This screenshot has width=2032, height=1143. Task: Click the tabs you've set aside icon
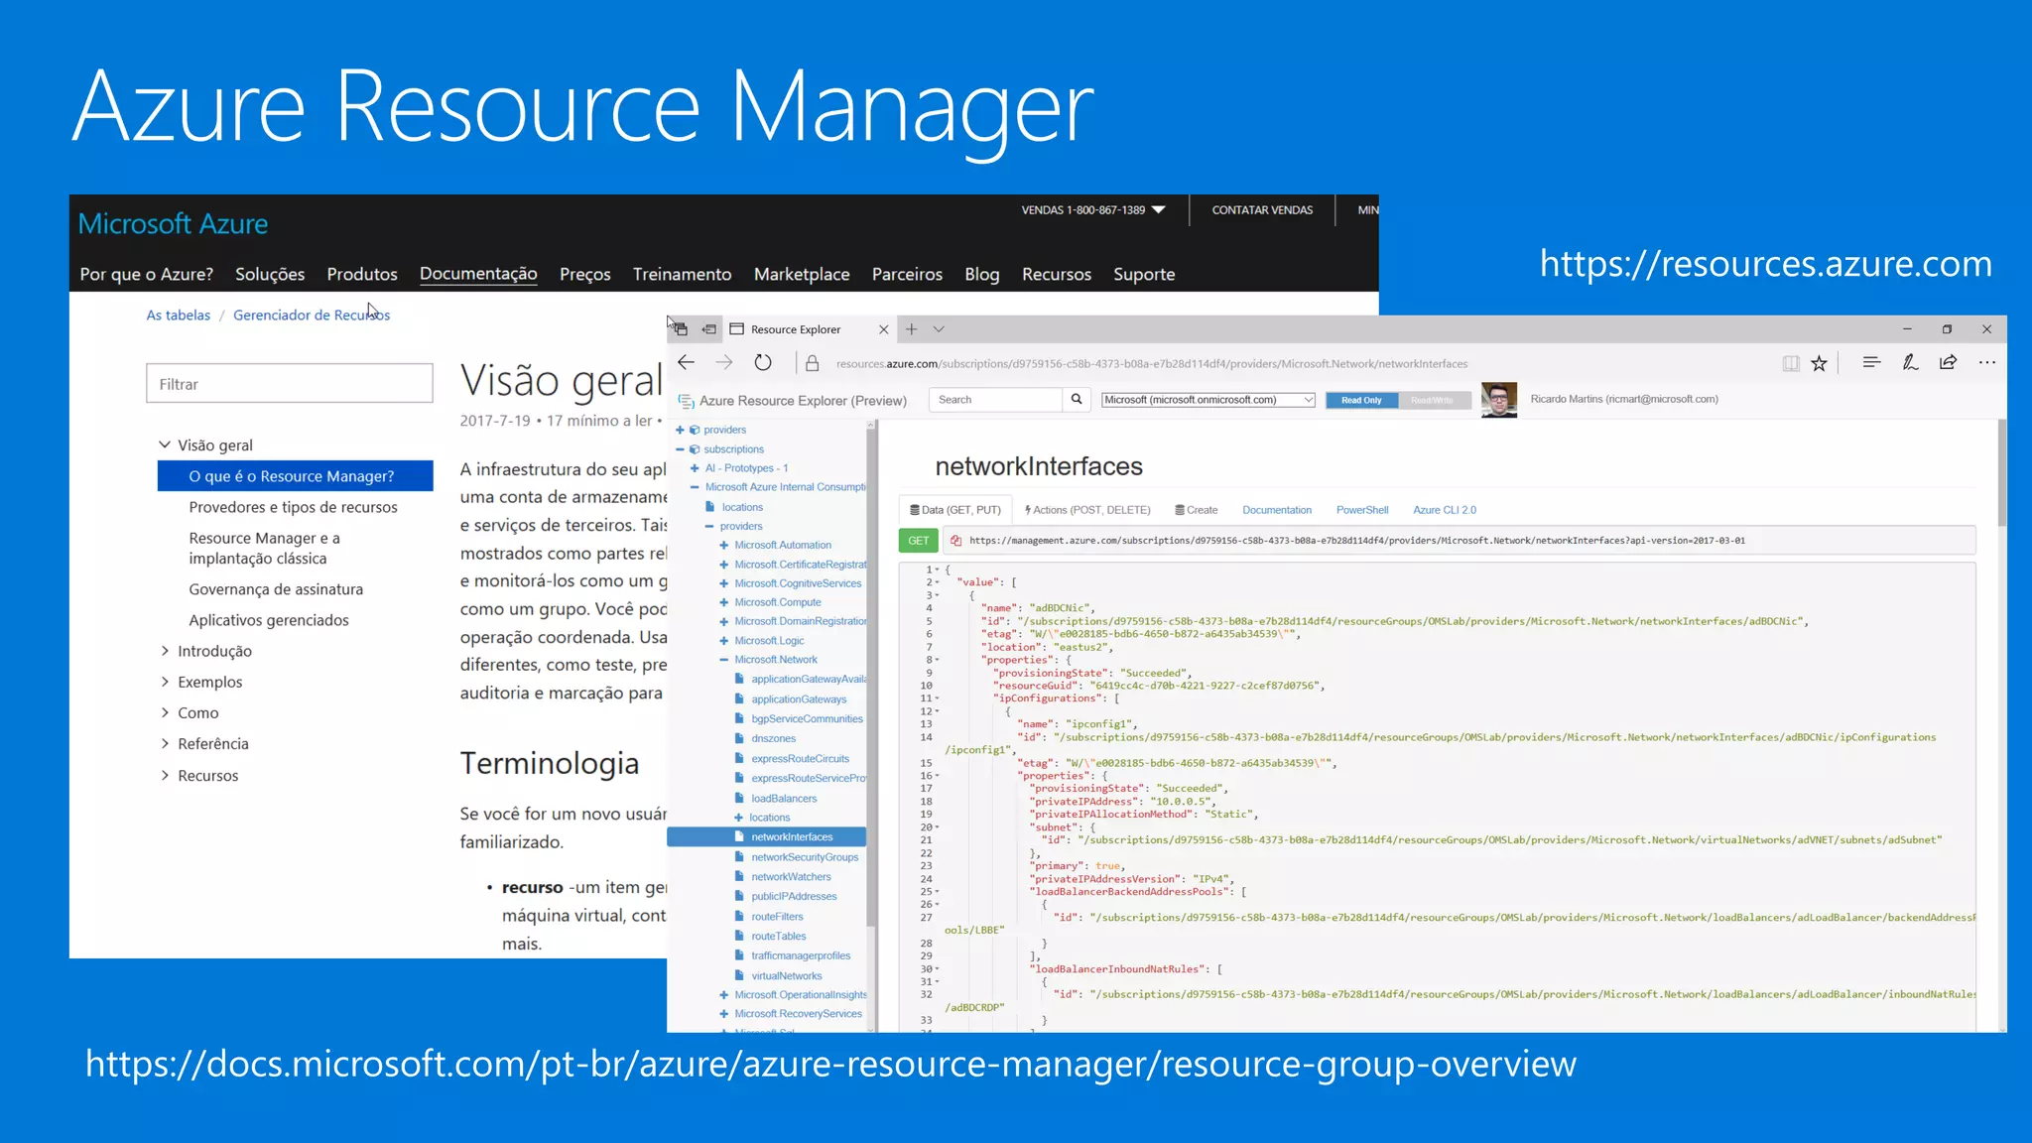680,328
